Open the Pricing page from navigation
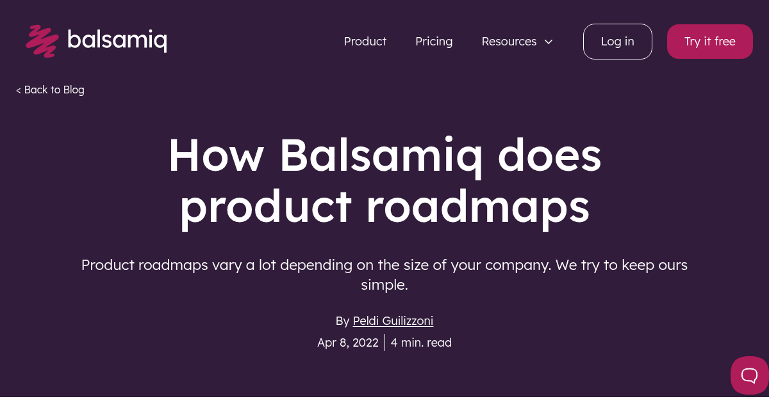Screen dimensions: 769x401 (x=434, y=41)
